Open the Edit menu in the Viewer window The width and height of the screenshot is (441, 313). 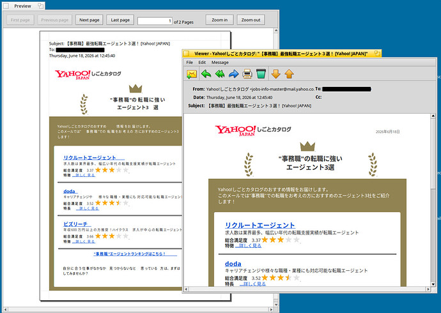202,63
